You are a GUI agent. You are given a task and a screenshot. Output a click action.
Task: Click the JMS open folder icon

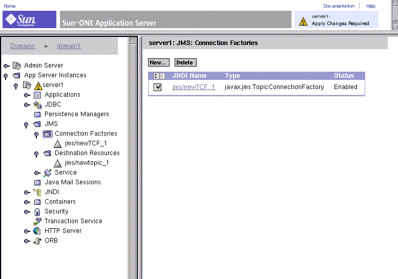[37, 124]
